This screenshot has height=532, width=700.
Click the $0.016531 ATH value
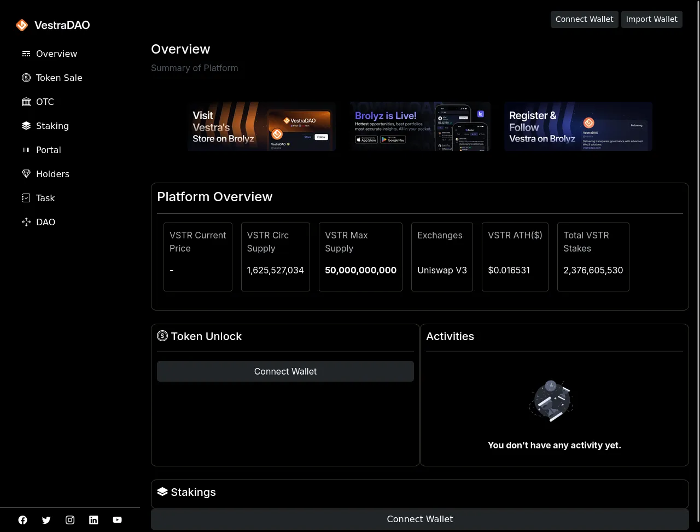(509, 270)
